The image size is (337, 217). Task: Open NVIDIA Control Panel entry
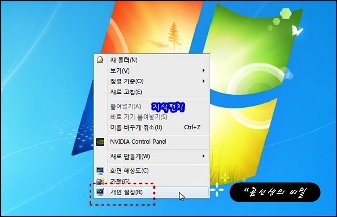coord(152,142)
